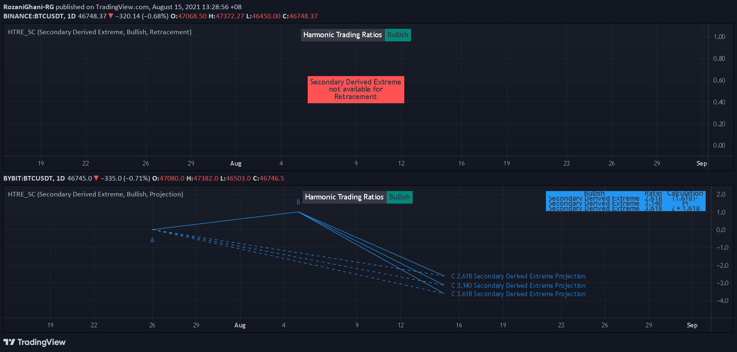The height and width of the screenshot is (352, 737).
Task: Click date 12 on the Retracement time axis
Action: tap(401, 163)
